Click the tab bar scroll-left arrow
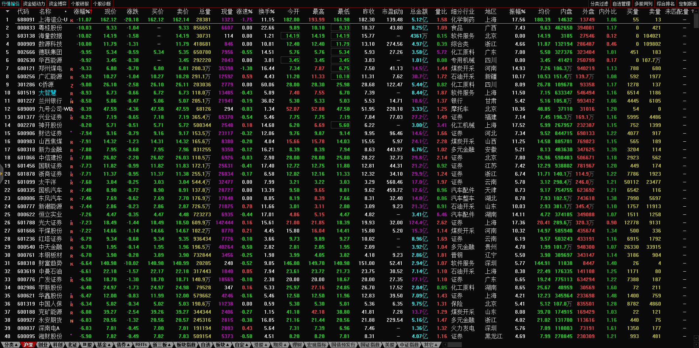This screenshot has height=348, width=699. tap(445, 345)
